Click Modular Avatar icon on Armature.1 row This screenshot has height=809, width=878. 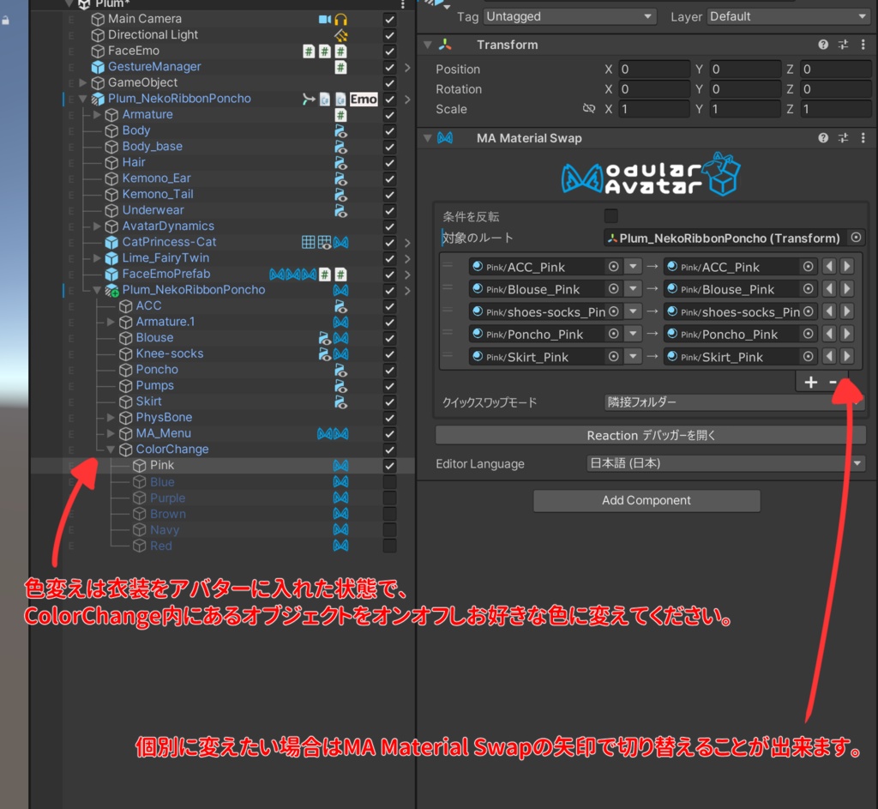tap(340, 323)
